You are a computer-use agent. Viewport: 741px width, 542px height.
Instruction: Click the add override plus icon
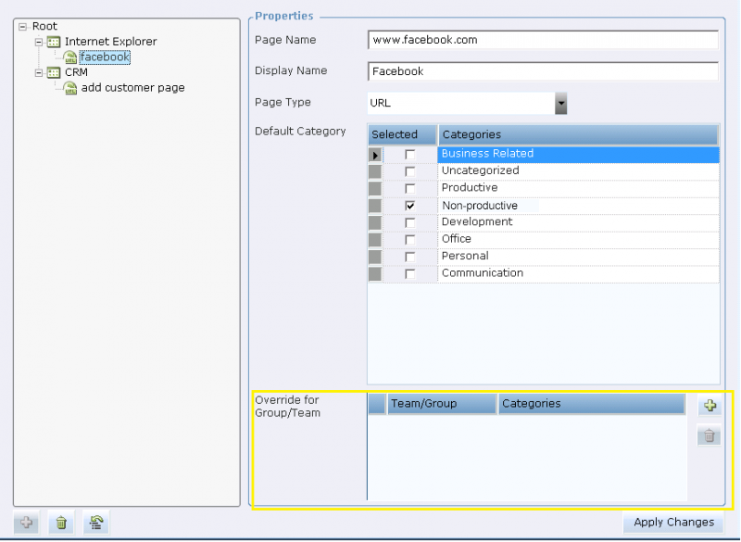coord(710,406)
